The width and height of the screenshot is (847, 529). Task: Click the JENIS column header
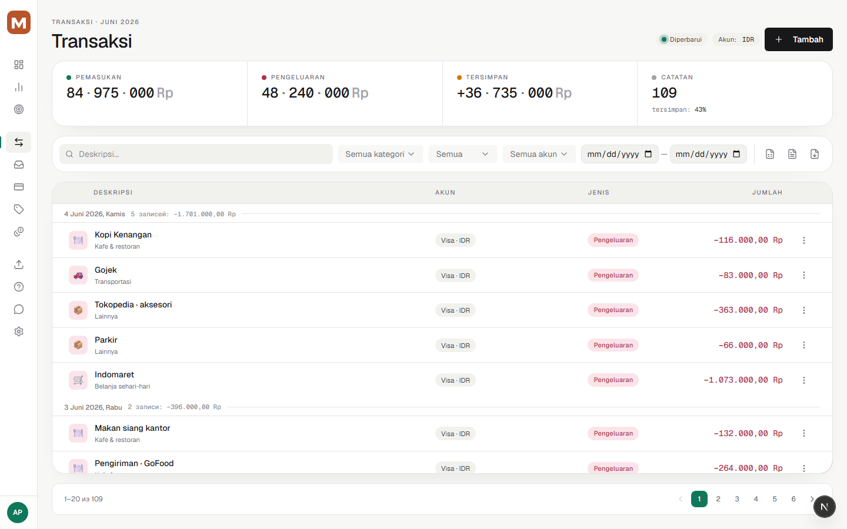pyautogui.click(x=599, y=192)
